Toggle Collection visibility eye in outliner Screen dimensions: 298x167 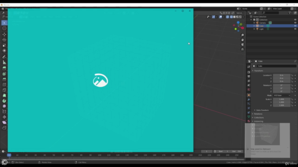295,19
